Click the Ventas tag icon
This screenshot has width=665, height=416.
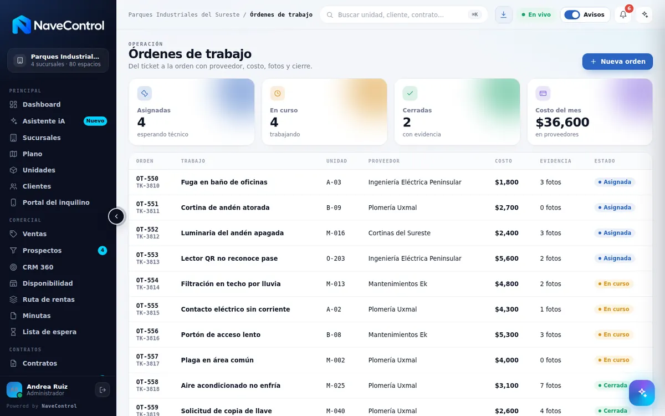(x=14, y=234)
